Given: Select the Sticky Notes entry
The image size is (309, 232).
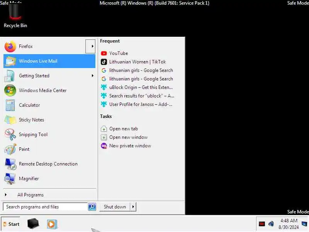Looking at the screenshot, I should tap(49, 120).
